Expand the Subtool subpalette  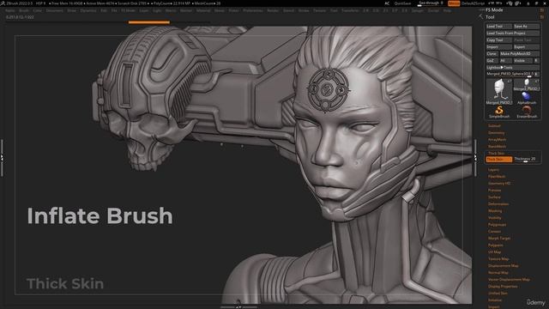tap(494, 126)
